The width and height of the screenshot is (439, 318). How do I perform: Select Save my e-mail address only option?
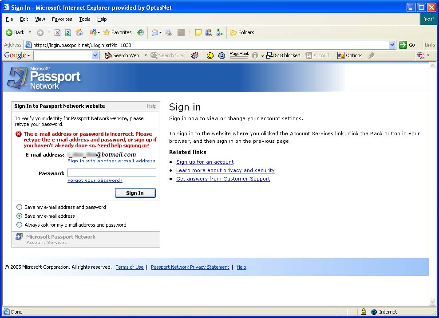point(19,216)
